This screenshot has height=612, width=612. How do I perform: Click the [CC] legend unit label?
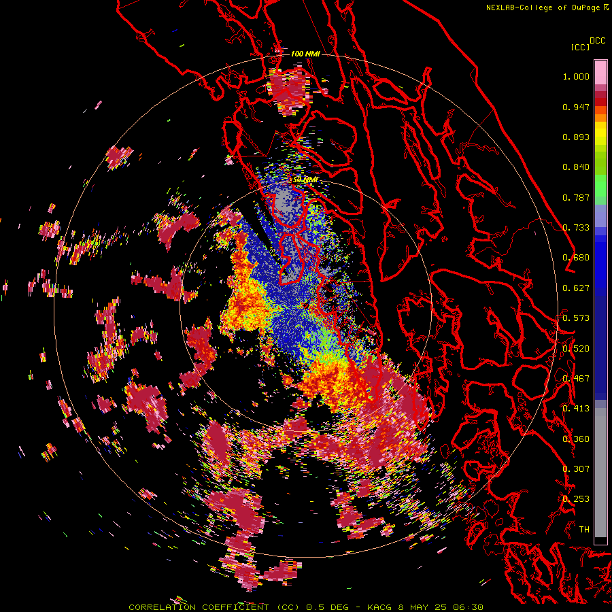580,47
